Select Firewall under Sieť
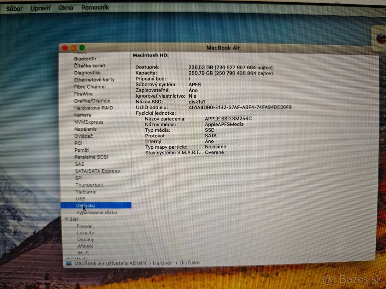Viewport: 386px width, 289px height. click(85, 226)
